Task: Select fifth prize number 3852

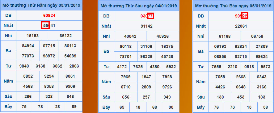Action: point(28,76)
